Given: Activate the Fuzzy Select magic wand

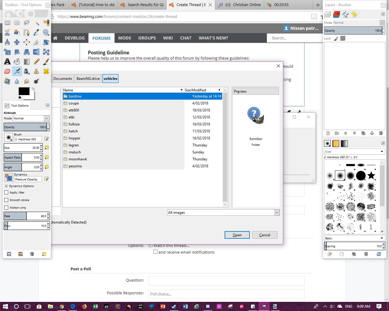Looking at the screenshot, I should click(36, 23).
